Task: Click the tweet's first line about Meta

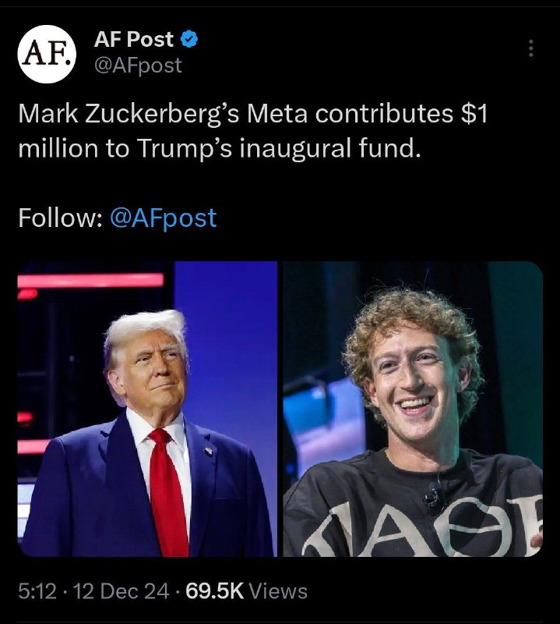Action: (x=253, y=114)
